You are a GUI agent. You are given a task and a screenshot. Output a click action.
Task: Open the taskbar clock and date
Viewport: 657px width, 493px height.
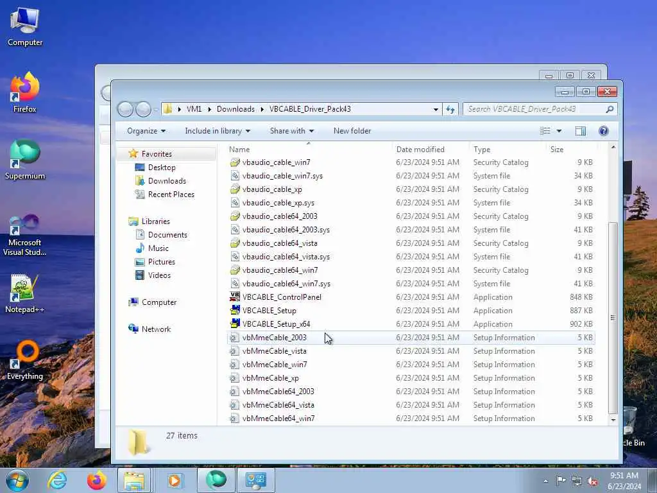click(624, 481)
